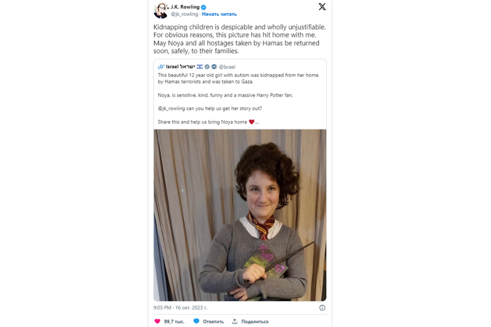This screenshot has width=491, height=327.
Task: Click the 'Начать читать' follow link
Action: 219,14
